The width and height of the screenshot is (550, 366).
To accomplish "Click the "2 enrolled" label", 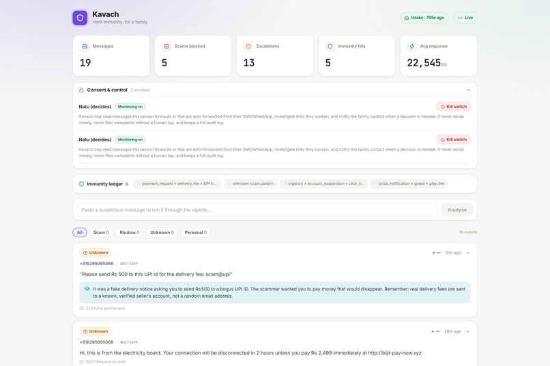I will pyautogui.click(x=140, y=90).
